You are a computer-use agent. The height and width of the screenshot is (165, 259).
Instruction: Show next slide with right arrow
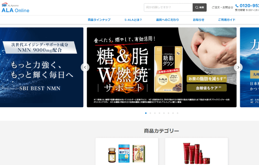(x=238, y=67)
